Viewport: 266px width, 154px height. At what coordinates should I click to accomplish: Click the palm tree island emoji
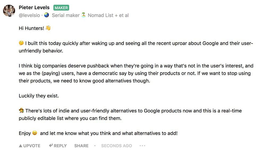84,15
